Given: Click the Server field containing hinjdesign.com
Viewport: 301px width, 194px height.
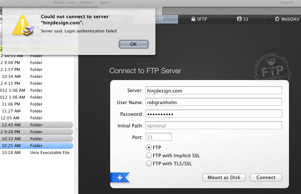Looking at the screenshot, I should (x=214, y=91).
